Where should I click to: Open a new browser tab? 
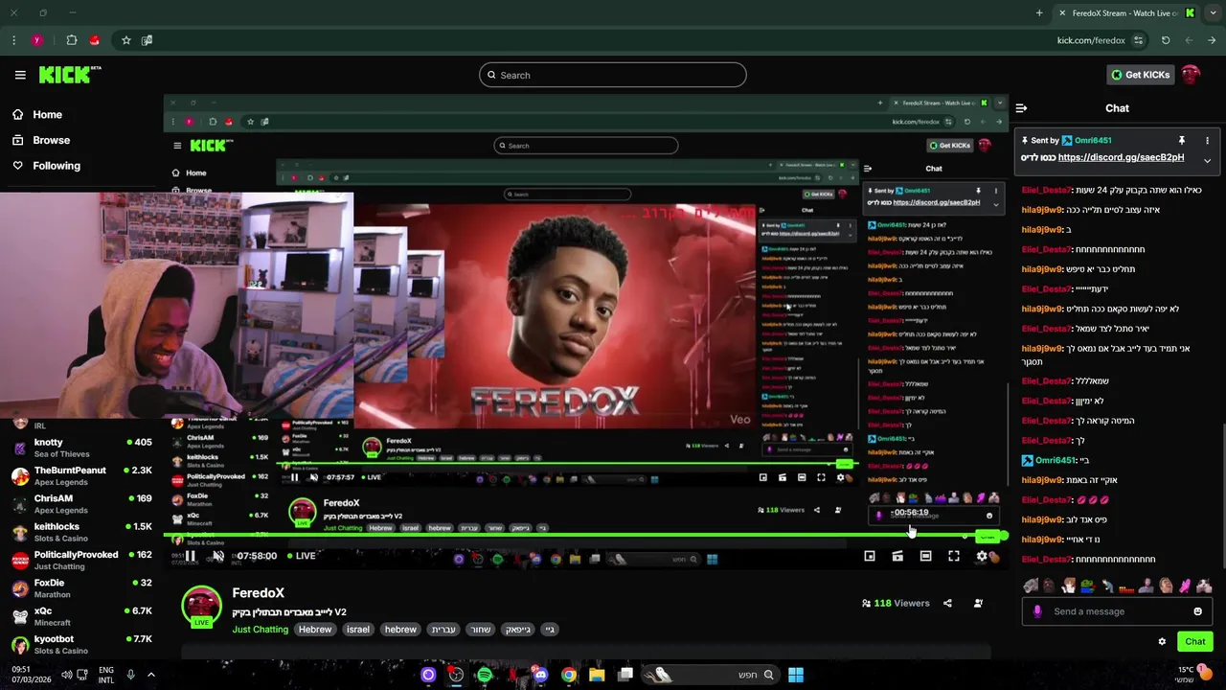click(x=1039, y=12)
